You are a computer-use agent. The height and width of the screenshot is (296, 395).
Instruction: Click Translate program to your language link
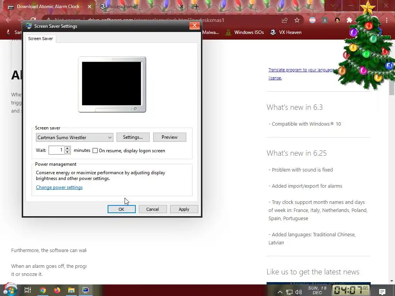click(x=301, y=70)
